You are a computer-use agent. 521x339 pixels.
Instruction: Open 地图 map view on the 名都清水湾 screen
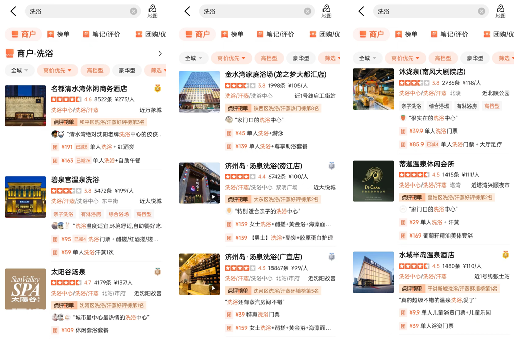click(153, 11)
